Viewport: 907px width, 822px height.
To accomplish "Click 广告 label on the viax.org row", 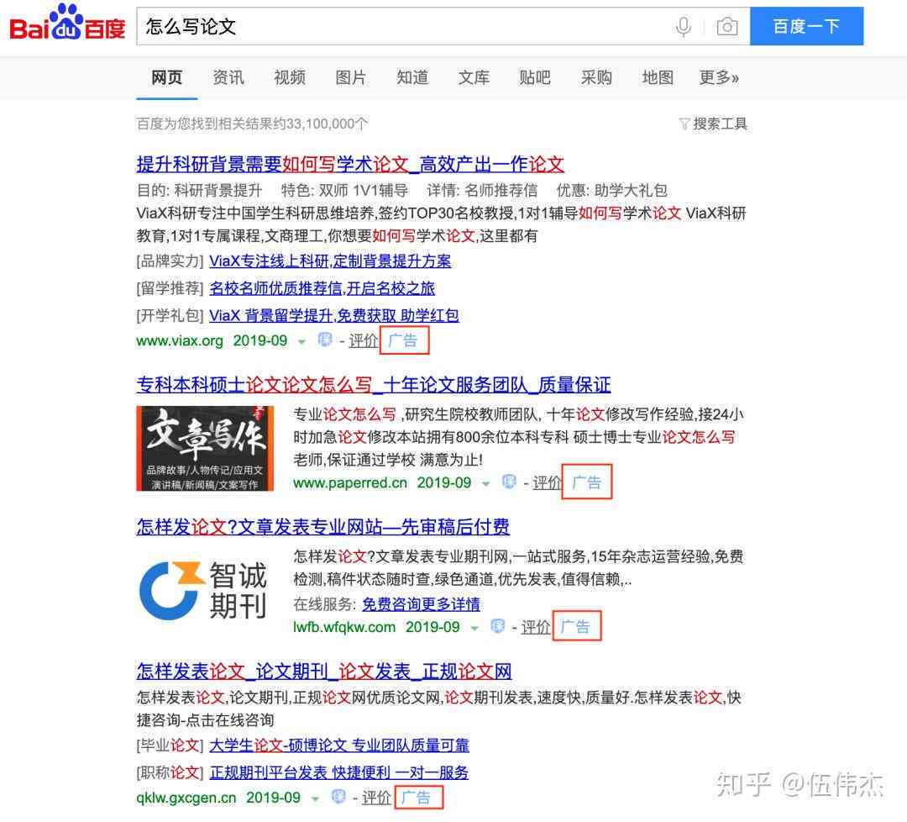I will tap(403, 340).
